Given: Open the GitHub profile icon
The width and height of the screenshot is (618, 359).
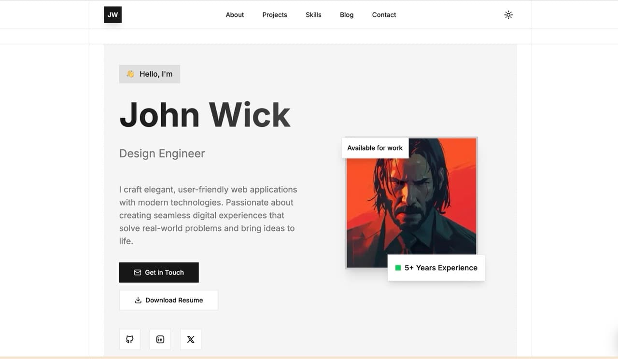Looking at the screenshot, I should pos(129,339).
